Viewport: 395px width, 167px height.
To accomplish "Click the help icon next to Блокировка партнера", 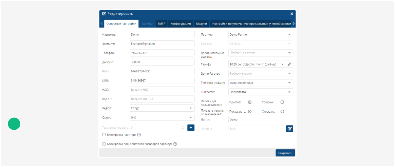I will tap(139, 135).
